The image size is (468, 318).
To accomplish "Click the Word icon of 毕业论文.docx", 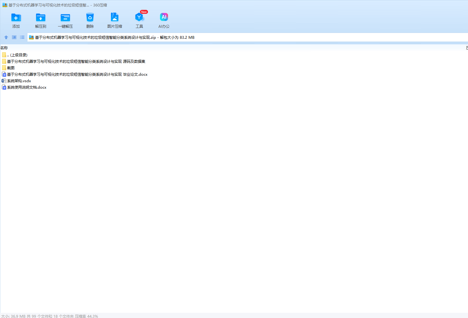I will [x=4, y=74].
